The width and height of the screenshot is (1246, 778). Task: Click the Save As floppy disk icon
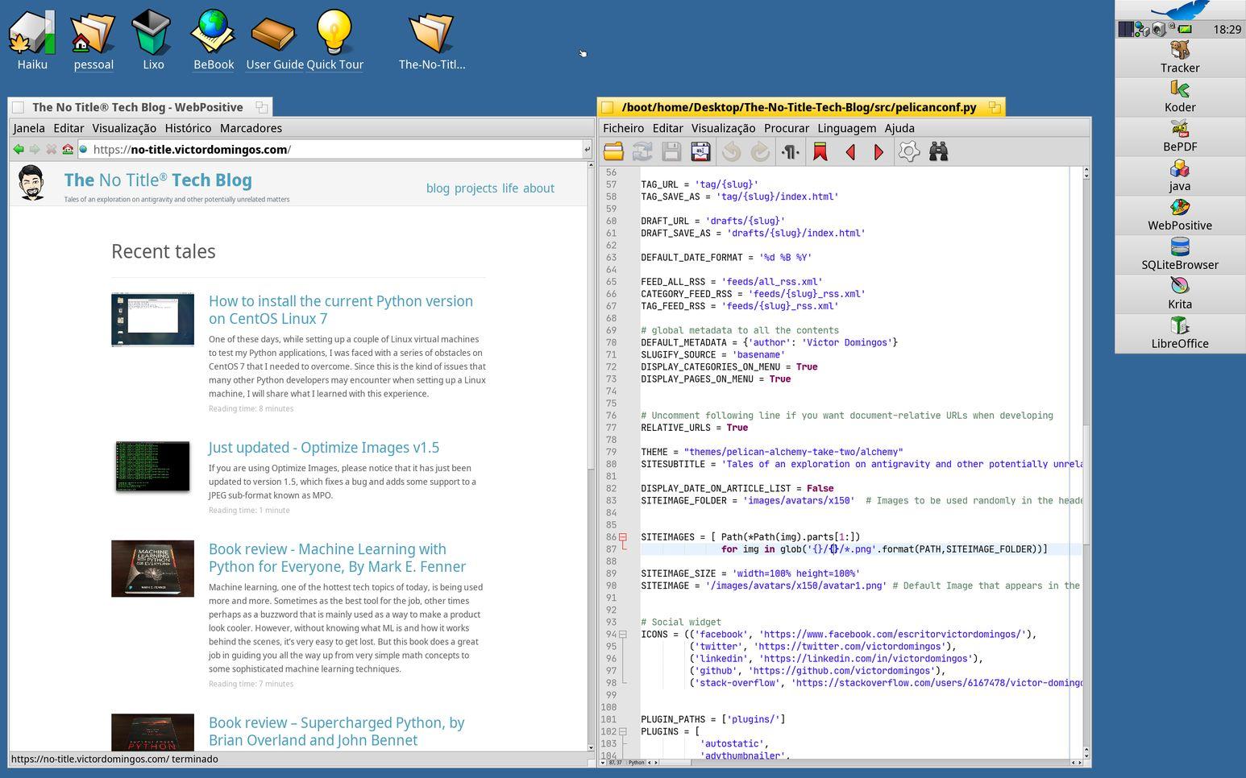700,151
